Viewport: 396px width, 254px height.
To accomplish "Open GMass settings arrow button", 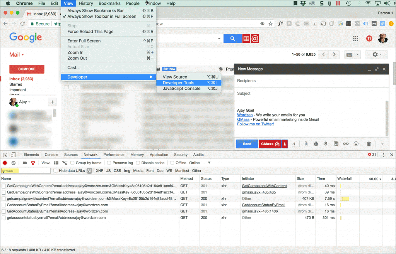I will [x=285, y=144].
